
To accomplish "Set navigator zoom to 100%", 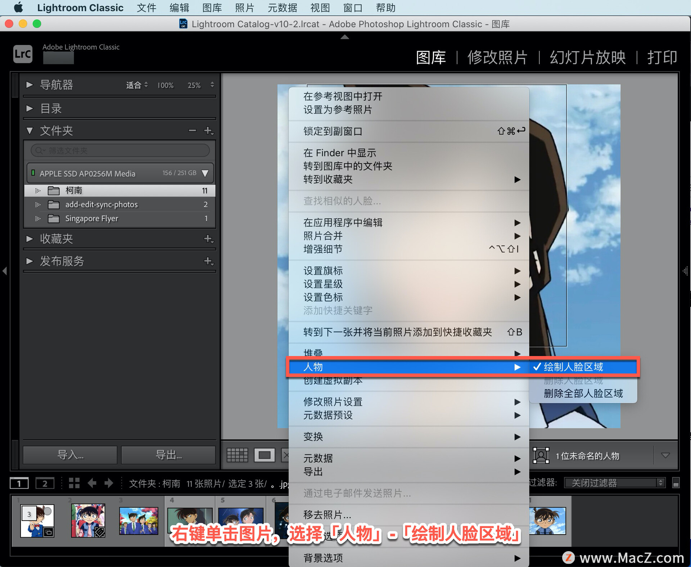I will [165, 85].
